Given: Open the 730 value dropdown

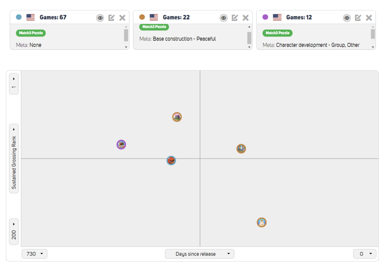Looking at the screenshot, I should (x=34, y=253).
